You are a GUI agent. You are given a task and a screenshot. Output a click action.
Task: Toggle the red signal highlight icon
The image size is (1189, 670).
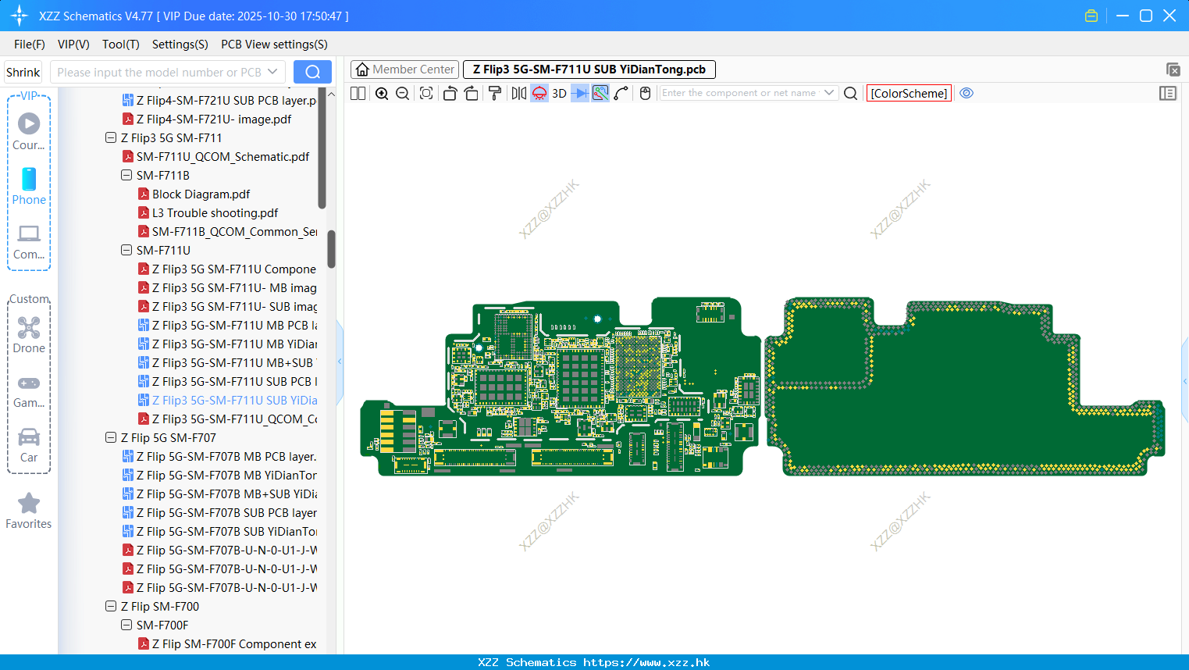(539, 93)
